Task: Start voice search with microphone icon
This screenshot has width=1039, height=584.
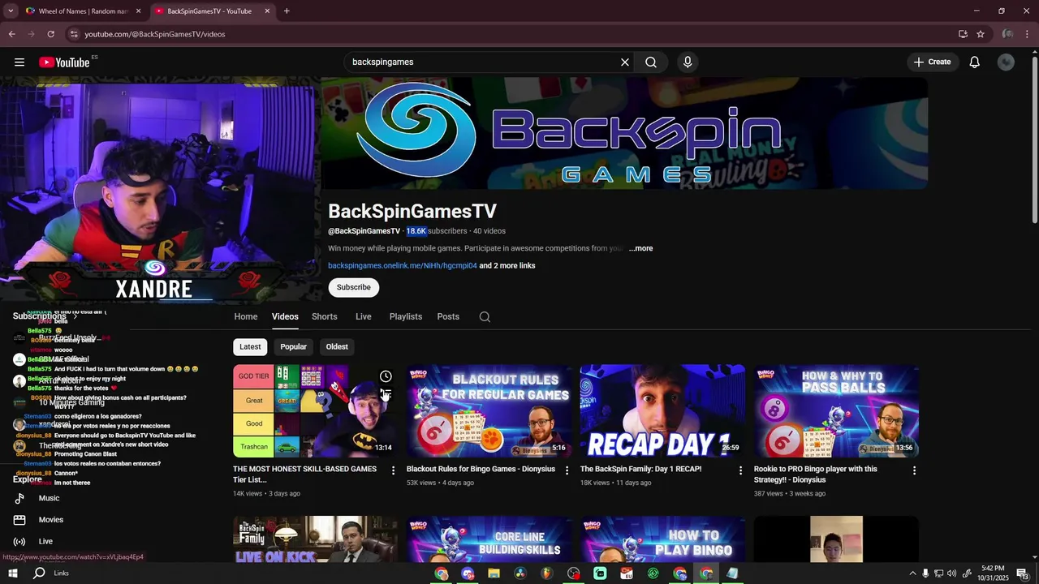Action: pyautogui.click(x=688, y=62)
